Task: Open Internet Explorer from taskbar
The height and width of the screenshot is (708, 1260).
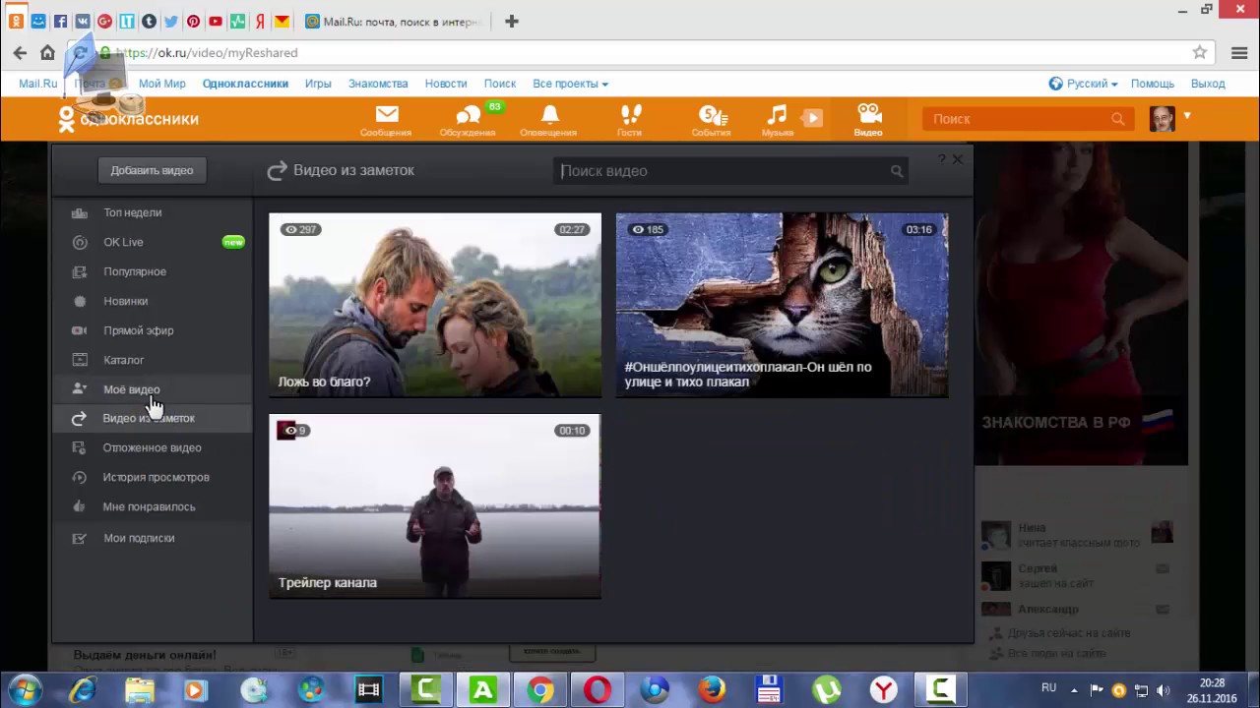Action: (83, 690)
